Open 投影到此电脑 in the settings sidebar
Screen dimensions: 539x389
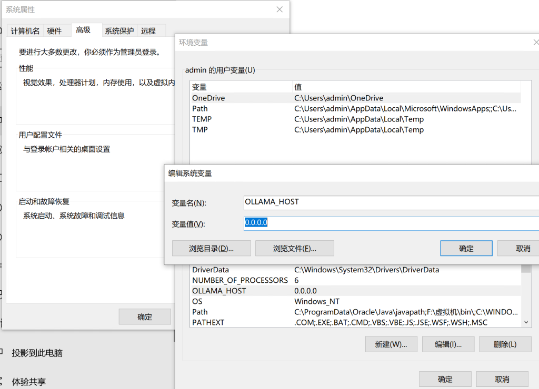[x=37, y=353]
